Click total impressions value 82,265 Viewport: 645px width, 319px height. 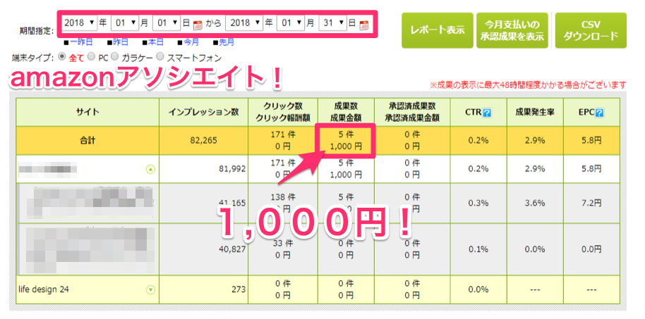click(204, 140)
